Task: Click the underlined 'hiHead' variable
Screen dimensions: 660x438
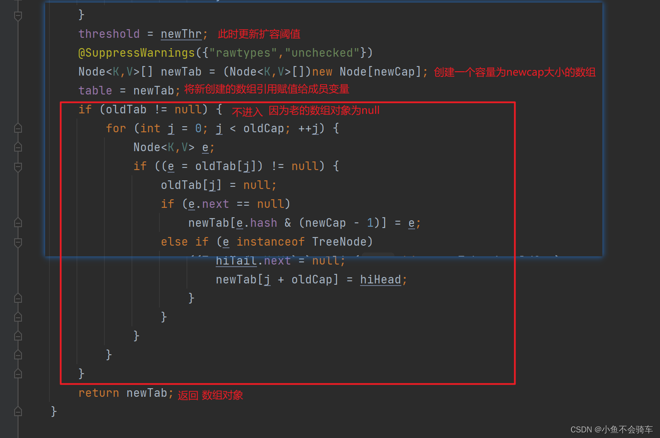Action: tap(380, 280)
